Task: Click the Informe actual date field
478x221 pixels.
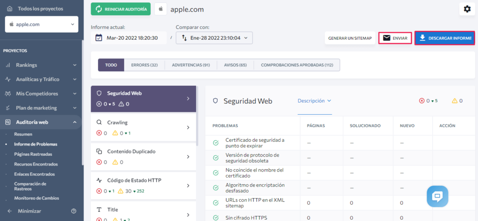Action: 129,38
